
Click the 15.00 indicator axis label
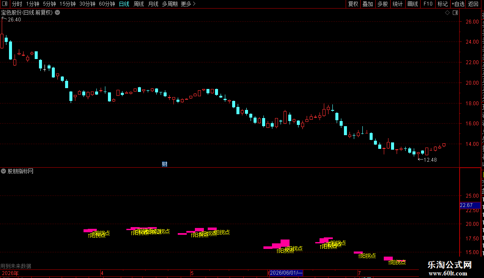472,252
